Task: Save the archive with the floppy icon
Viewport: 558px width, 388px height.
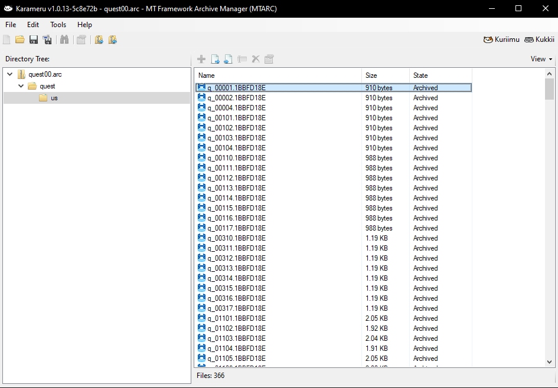Action: [x=34, y=40]
